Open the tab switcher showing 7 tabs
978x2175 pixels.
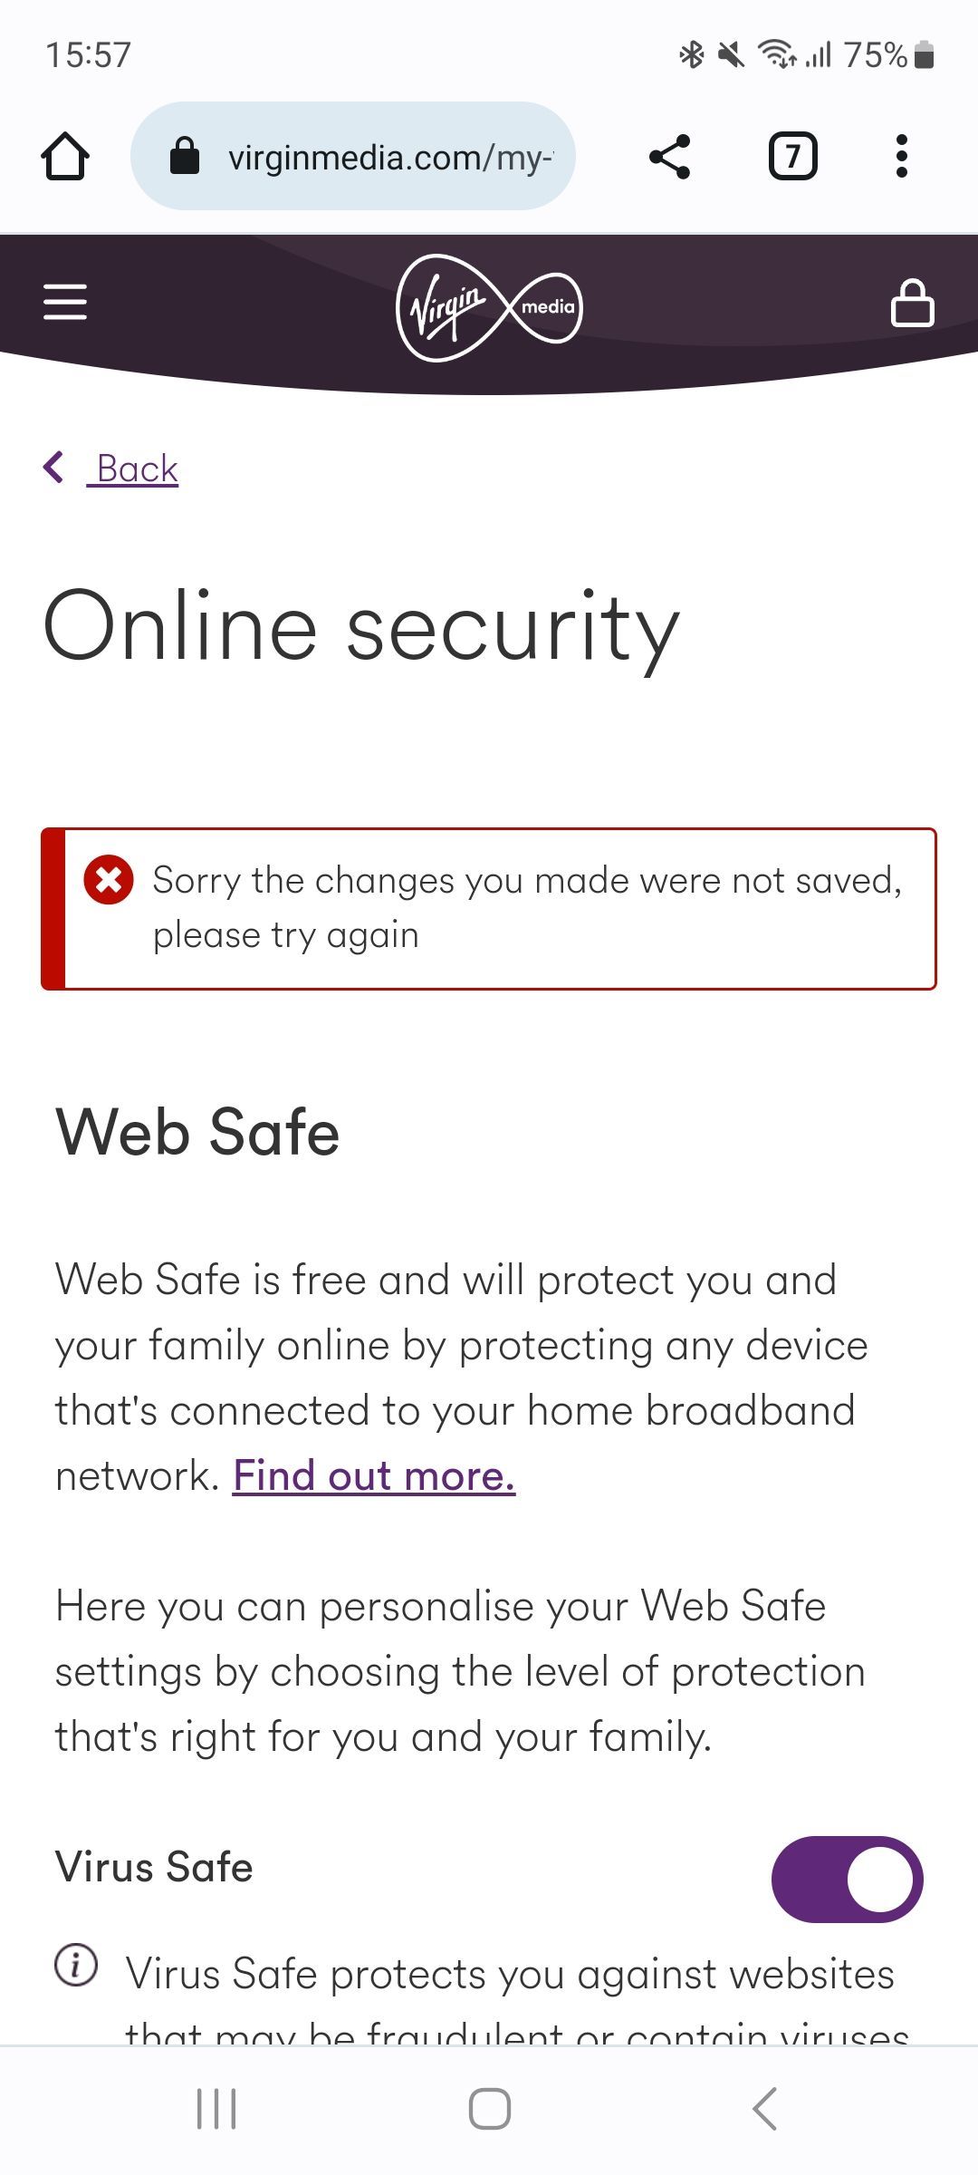(x=792, y=157)
